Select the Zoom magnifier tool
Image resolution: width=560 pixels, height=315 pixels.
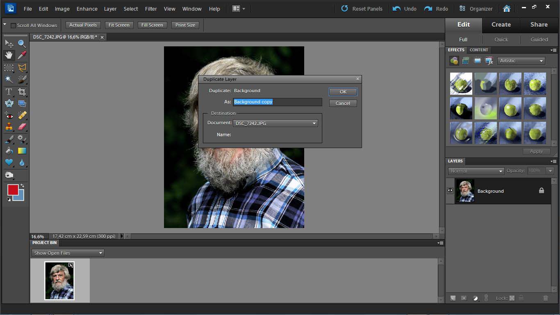click(x=22, y=43)
